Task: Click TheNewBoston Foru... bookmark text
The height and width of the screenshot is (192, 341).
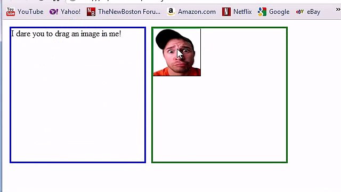Action: coord(129,12)
